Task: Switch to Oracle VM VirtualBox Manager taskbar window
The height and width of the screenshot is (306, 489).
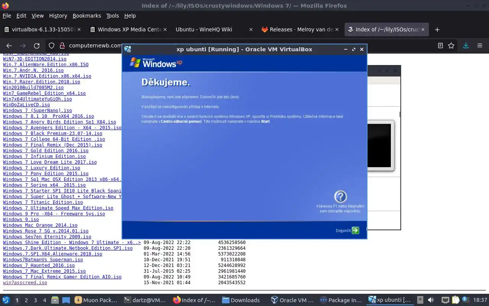Action: (x=293, y=300)
